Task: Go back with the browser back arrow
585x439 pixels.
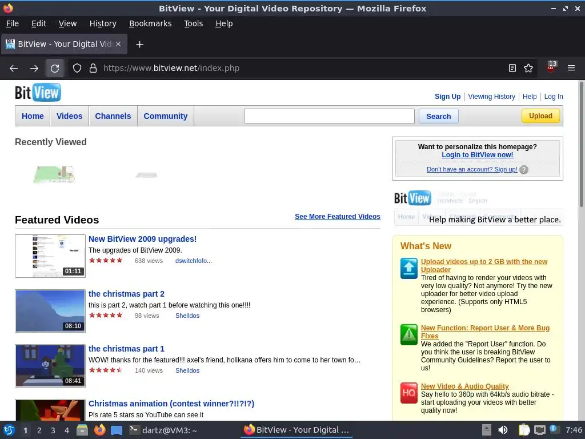Action: pos(14,69)
